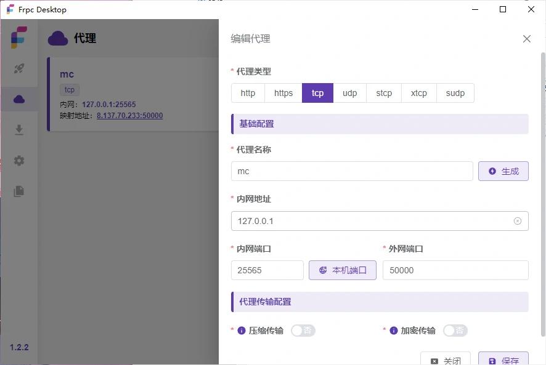Click the drawer's vertical scrollbar

pyautogui.click(x=542, y=185)
